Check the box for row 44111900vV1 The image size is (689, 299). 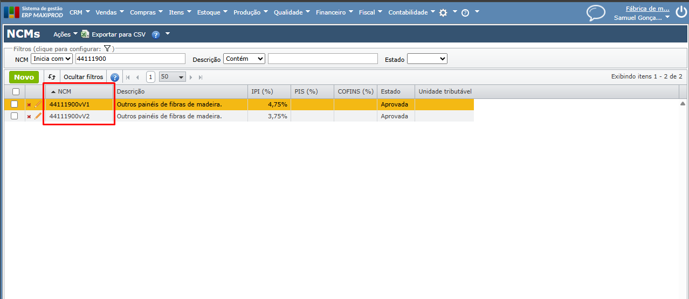15,104
